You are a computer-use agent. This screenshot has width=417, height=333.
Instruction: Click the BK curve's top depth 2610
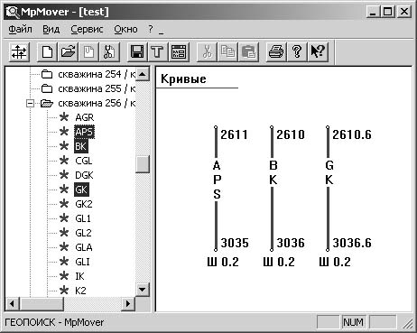291,134
